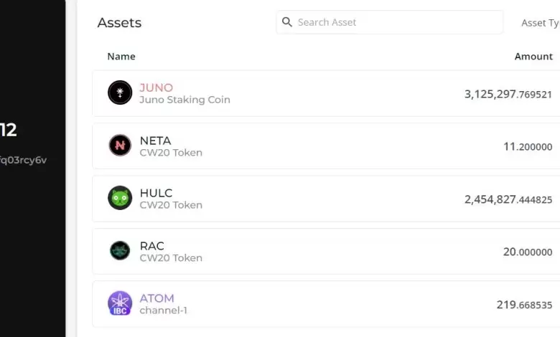Image resolution: width=560 pixels, height=337 pixels.
Task: Click the RAC token icon
Action: (x=120, y=250)
